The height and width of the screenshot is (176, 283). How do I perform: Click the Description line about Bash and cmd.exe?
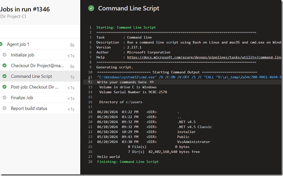pyautogui.click(x=189, y=42)
